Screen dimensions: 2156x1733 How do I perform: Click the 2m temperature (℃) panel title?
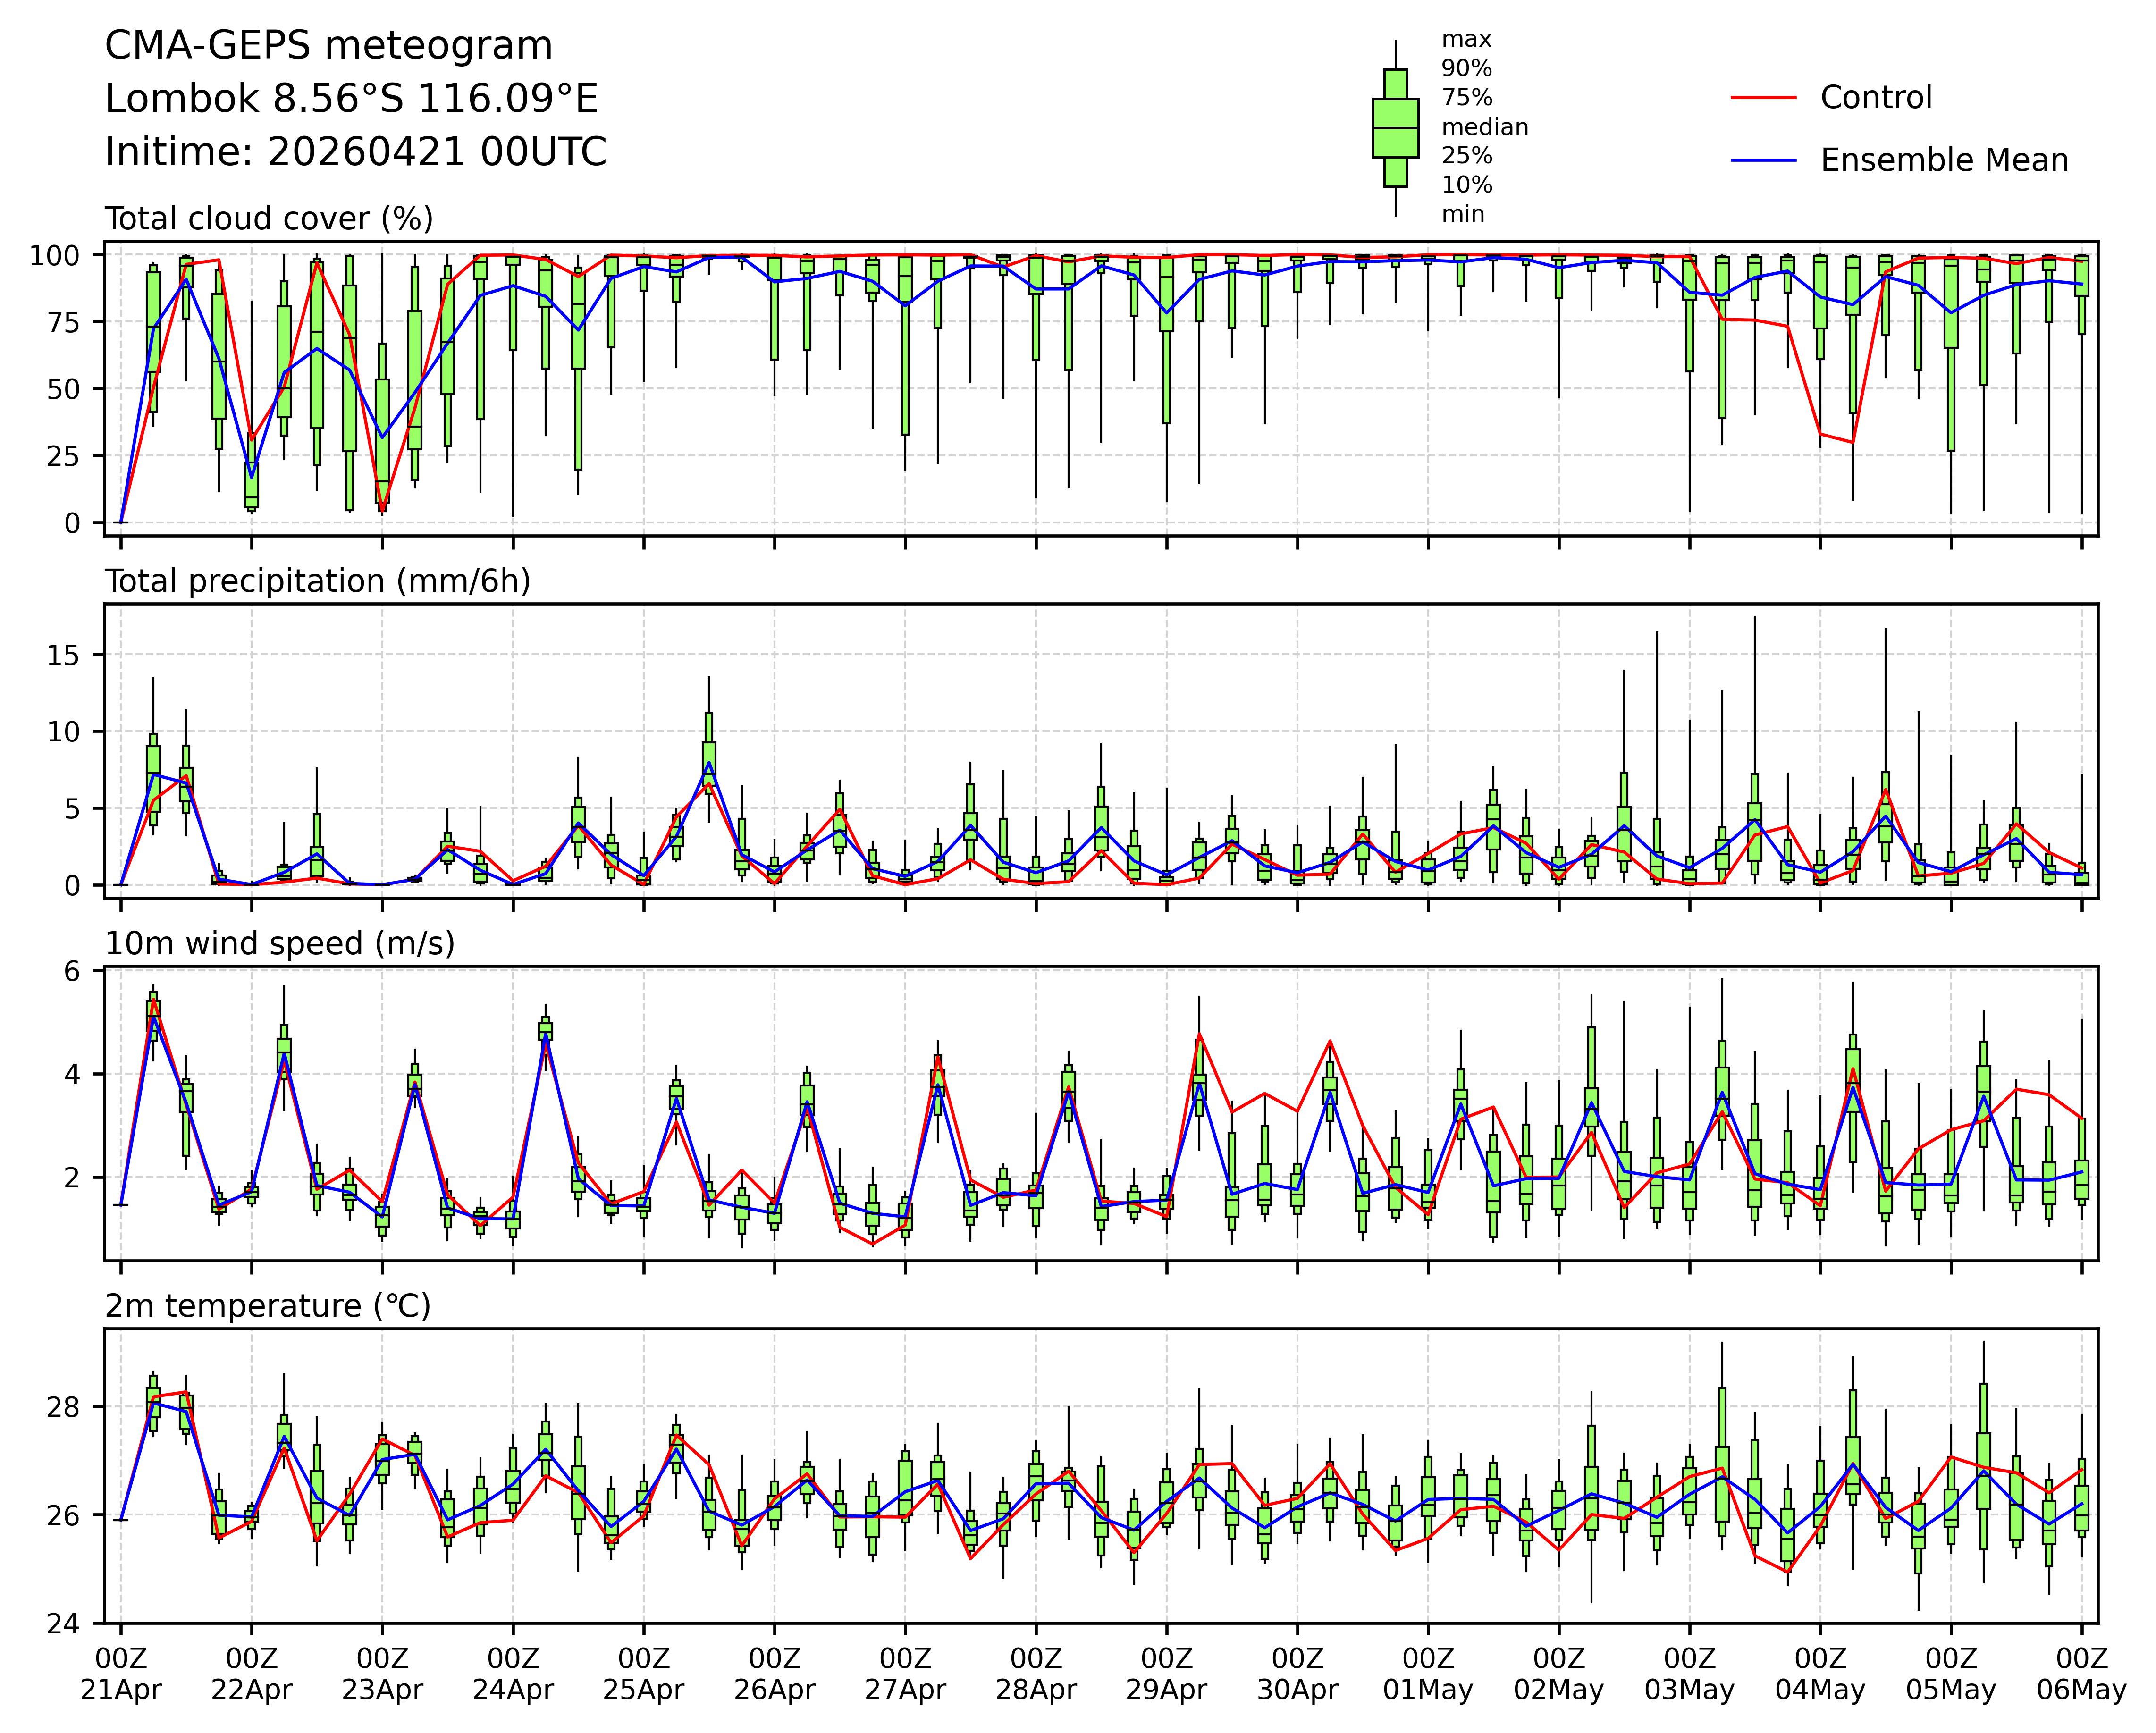(268, 1306)
